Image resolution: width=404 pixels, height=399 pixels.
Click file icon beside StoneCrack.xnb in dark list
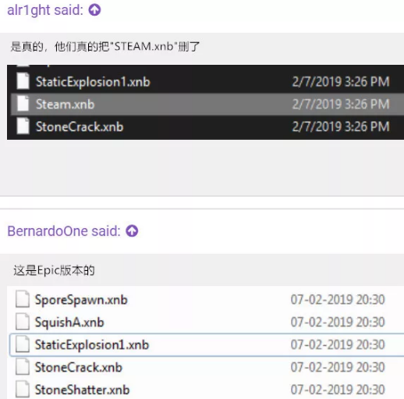[23, 126]
